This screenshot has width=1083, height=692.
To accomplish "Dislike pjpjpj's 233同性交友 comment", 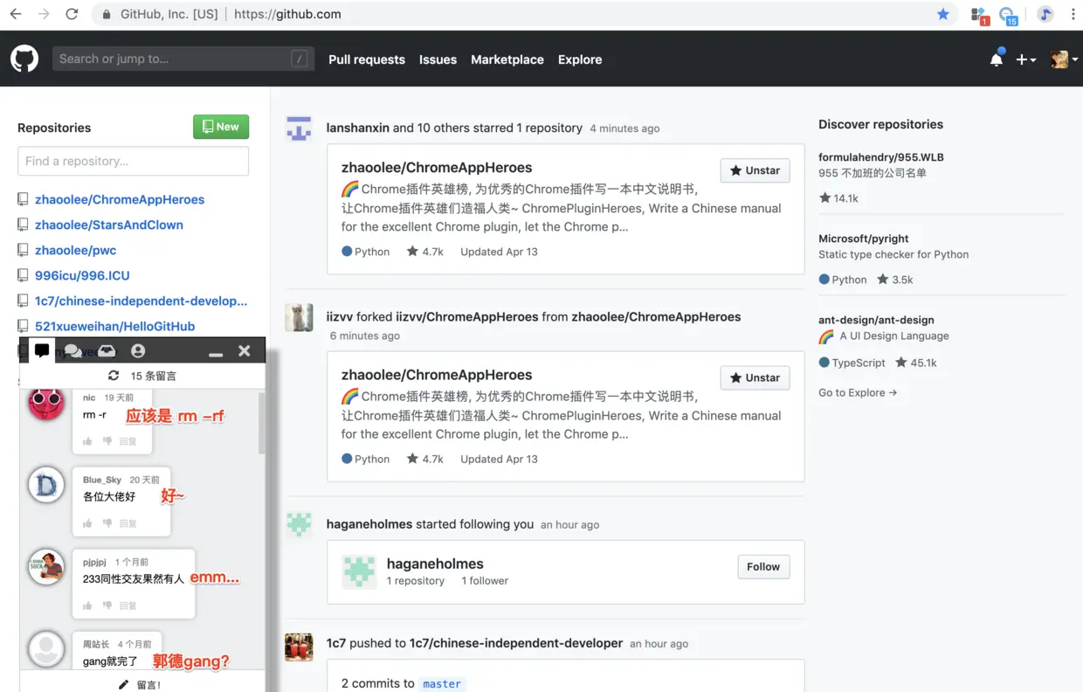I will click(x=107, y=605).
